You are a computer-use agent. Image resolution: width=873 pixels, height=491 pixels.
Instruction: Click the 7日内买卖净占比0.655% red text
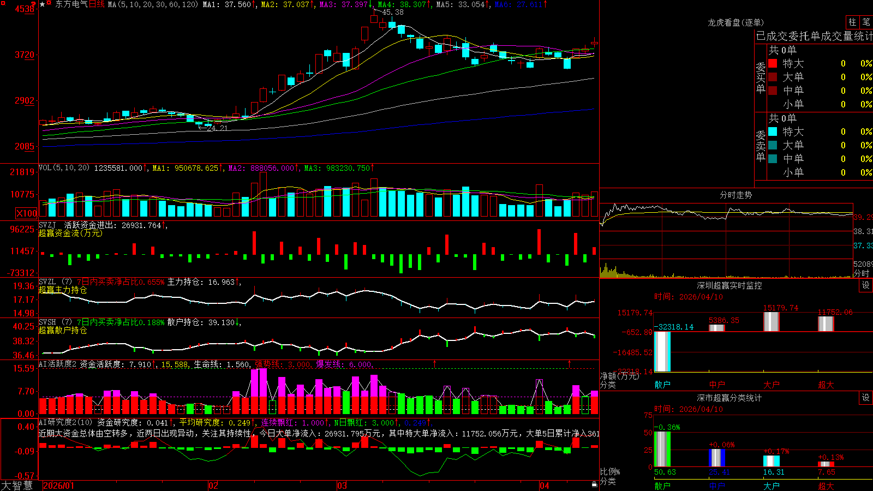tap(121, 282)
